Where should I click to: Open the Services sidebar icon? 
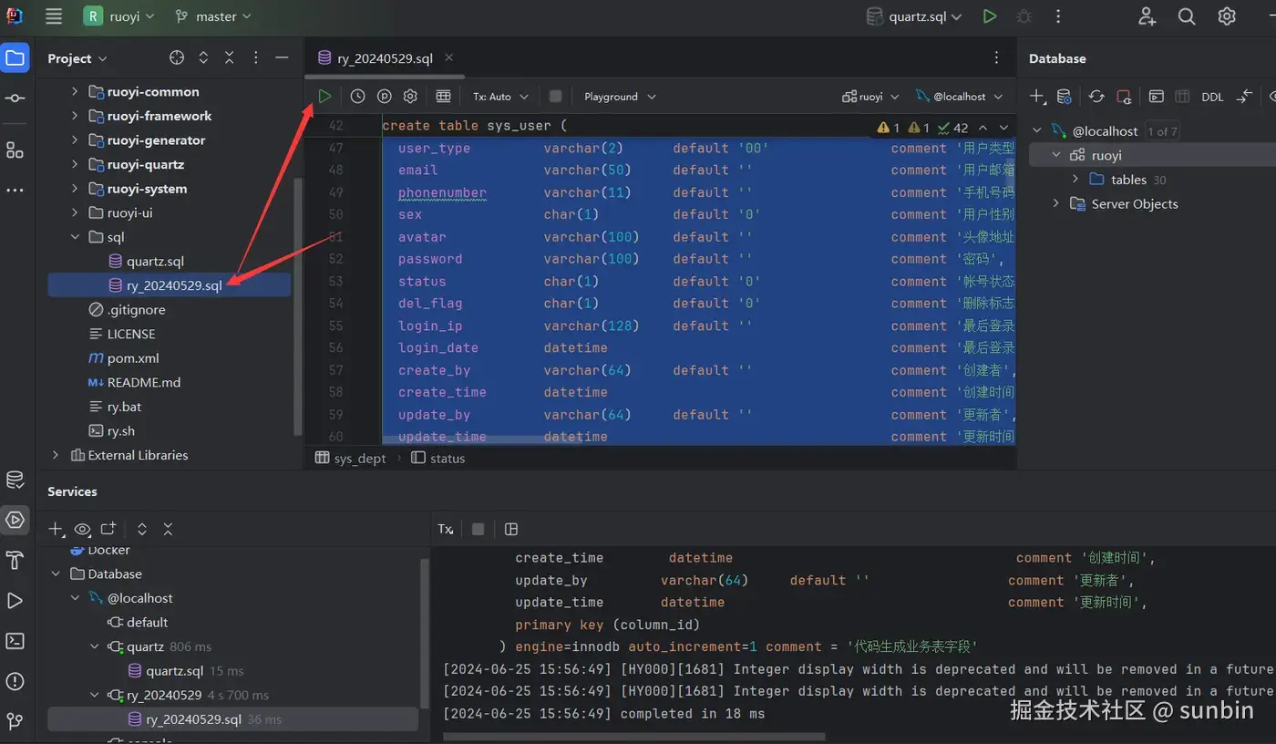pos(15,520)
